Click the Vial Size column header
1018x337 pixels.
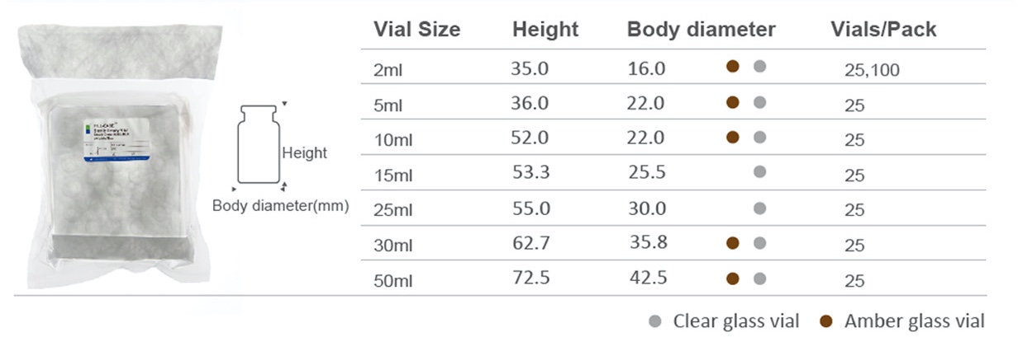click(417, 30)
